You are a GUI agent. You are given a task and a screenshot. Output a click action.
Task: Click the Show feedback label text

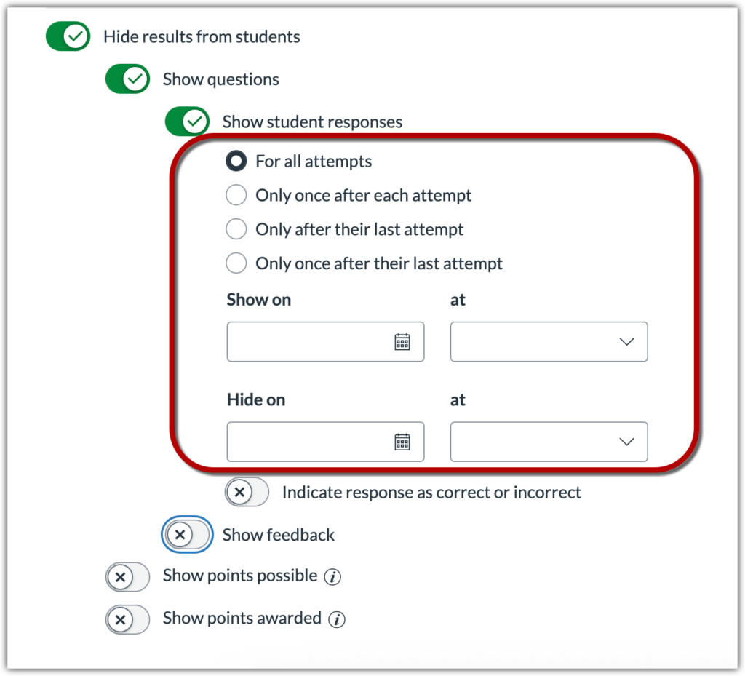point(279,536)
